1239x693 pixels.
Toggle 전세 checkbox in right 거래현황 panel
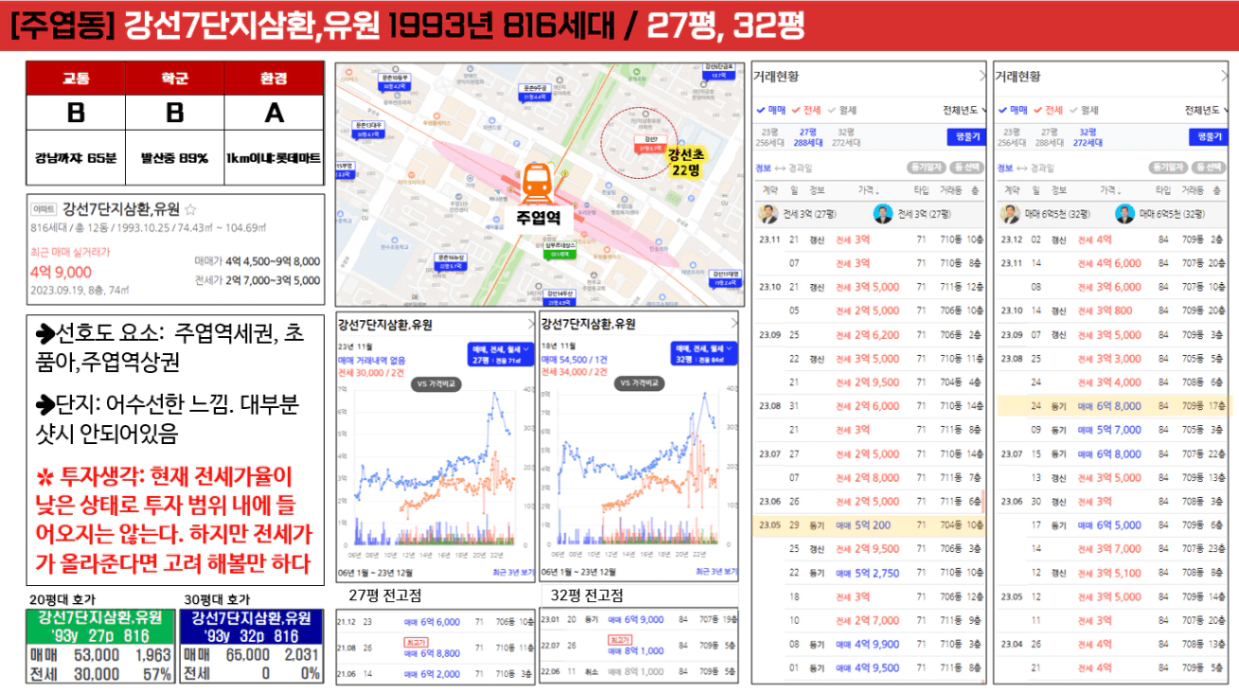coord(1046,110)
